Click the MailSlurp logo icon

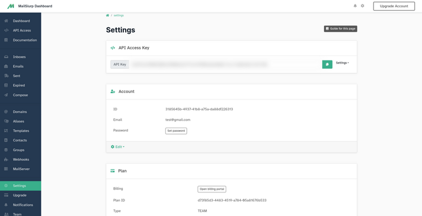pyautogui.click(x=11, y=6)
